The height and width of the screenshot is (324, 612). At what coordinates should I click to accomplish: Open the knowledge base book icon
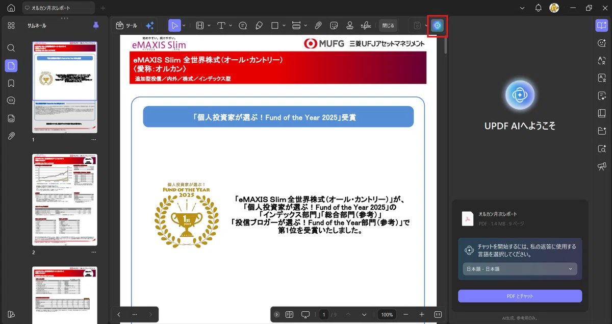(x=601, y=114)
